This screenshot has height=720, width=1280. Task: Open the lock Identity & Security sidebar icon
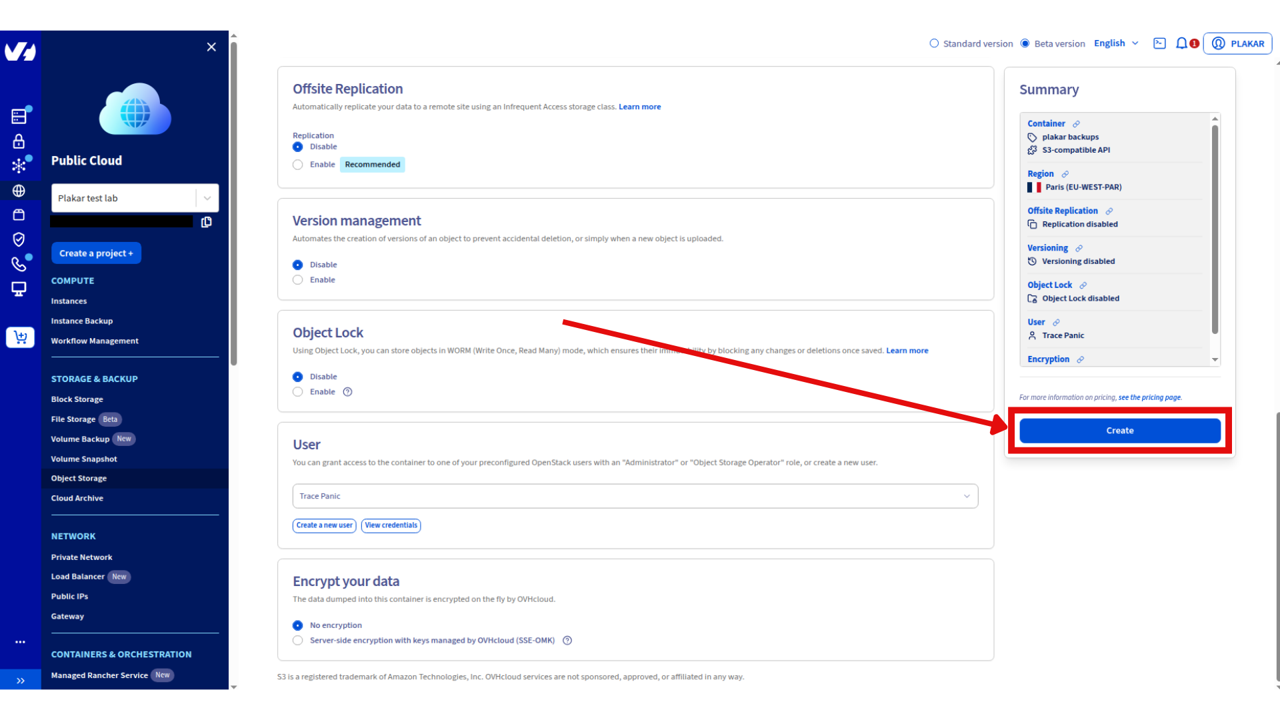(x=19, y=141)
